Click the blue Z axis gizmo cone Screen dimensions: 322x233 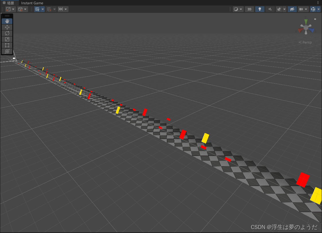click(x=311, y=30)
